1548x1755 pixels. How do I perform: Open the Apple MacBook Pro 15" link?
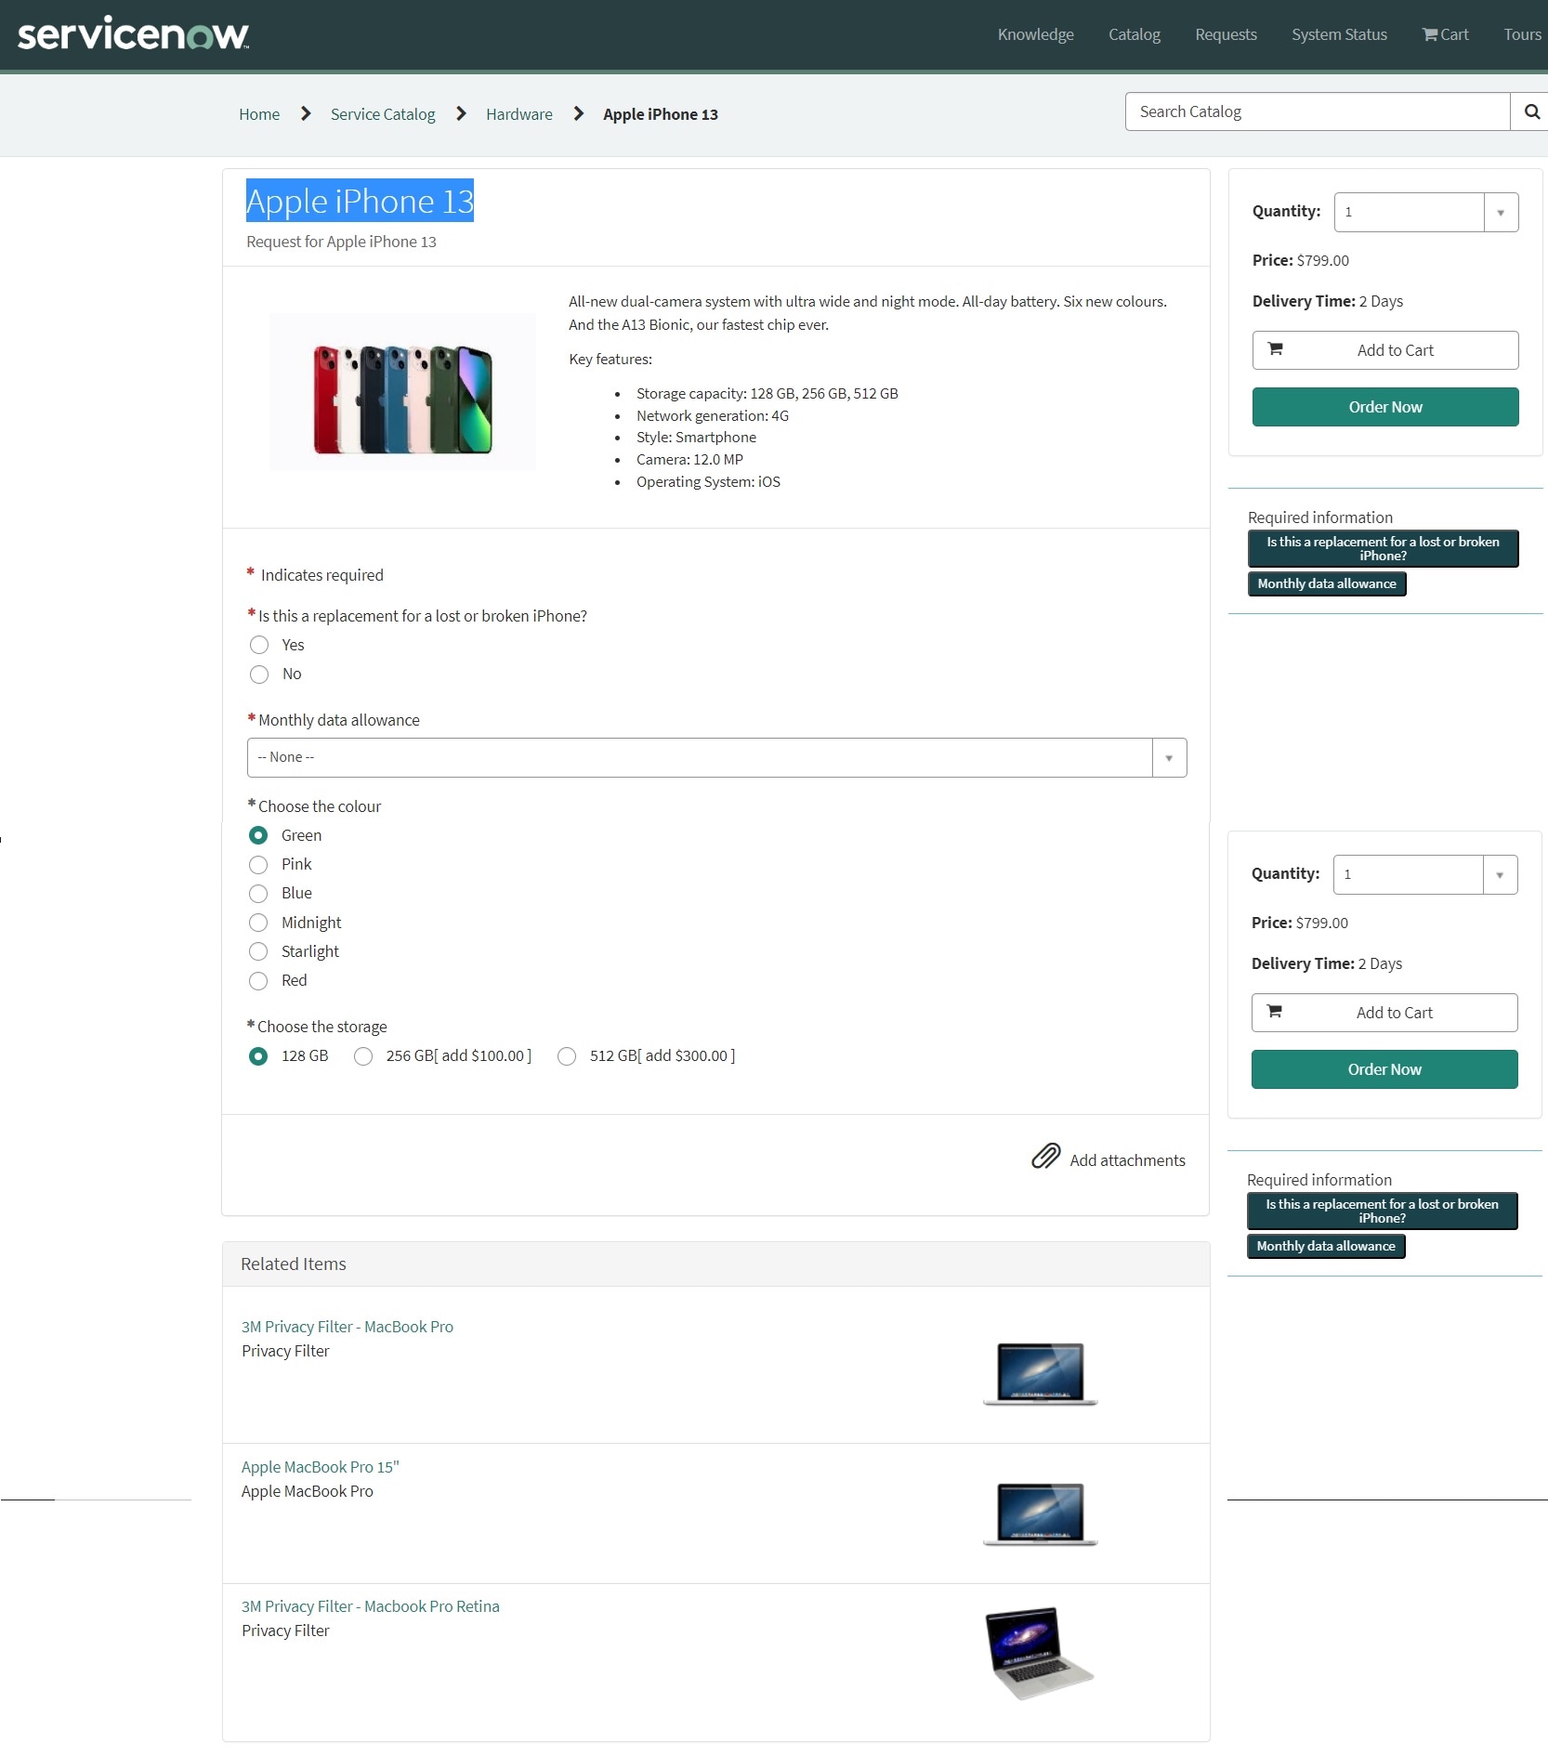tap(320, 1467)
